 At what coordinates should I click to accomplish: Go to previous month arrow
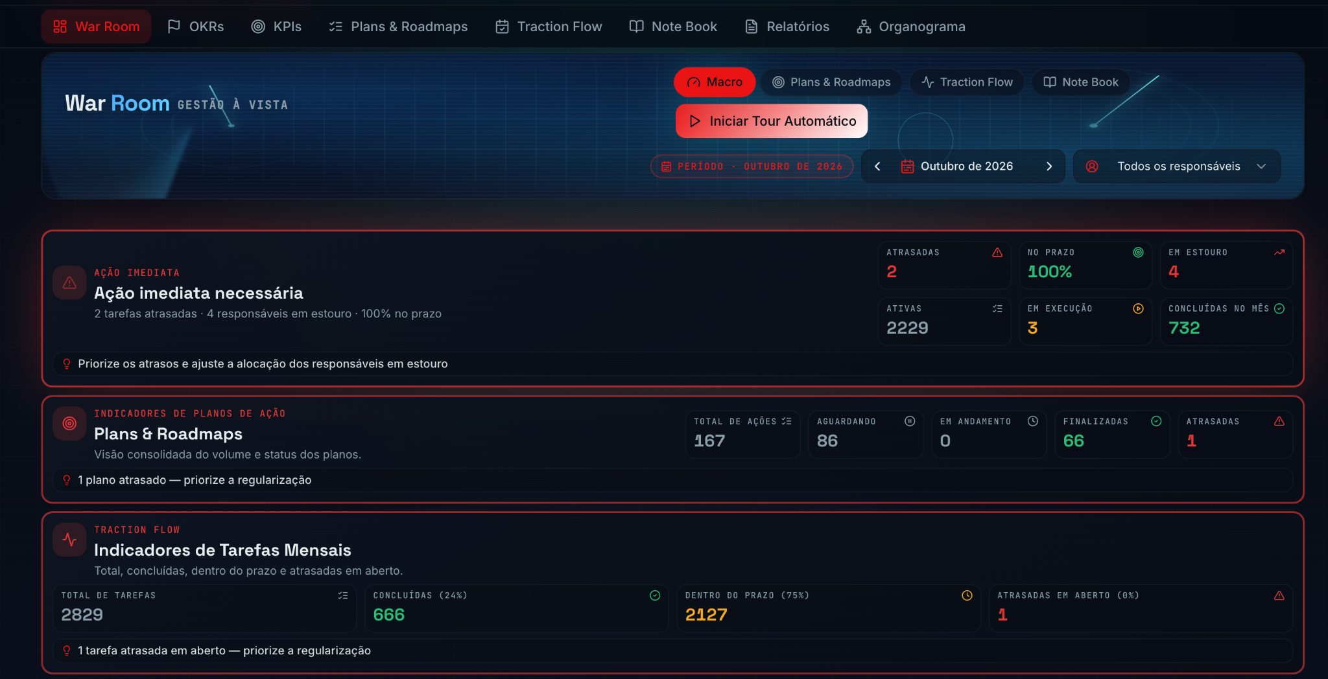pos(877,167)
